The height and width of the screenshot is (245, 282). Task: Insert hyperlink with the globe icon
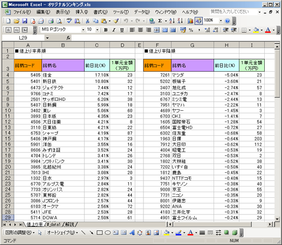point(152,21)
